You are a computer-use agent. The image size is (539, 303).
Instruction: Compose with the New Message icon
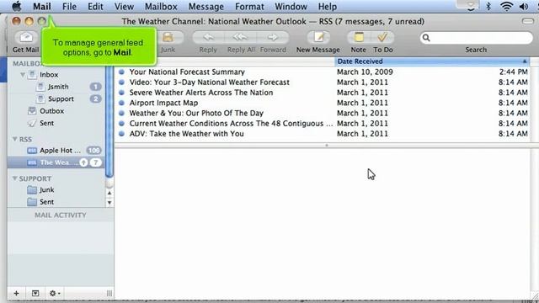point(318,37)
